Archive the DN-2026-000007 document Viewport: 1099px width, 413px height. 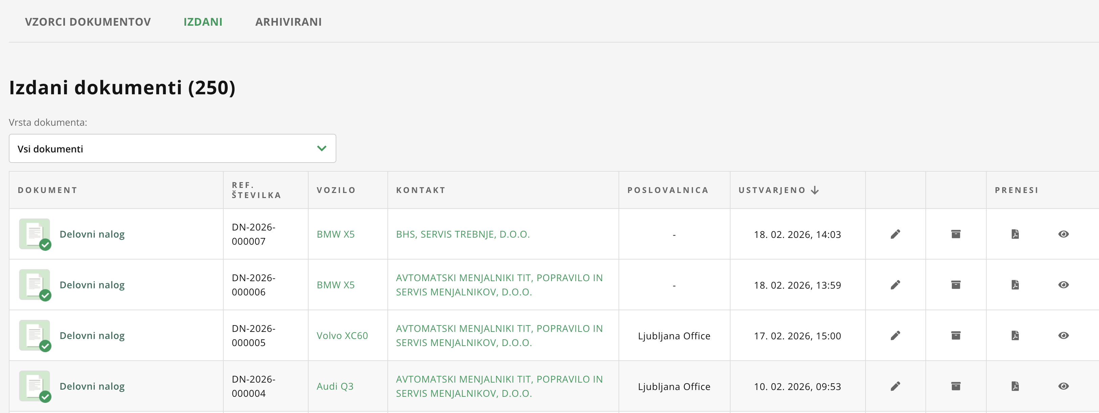tap(956, 234)
